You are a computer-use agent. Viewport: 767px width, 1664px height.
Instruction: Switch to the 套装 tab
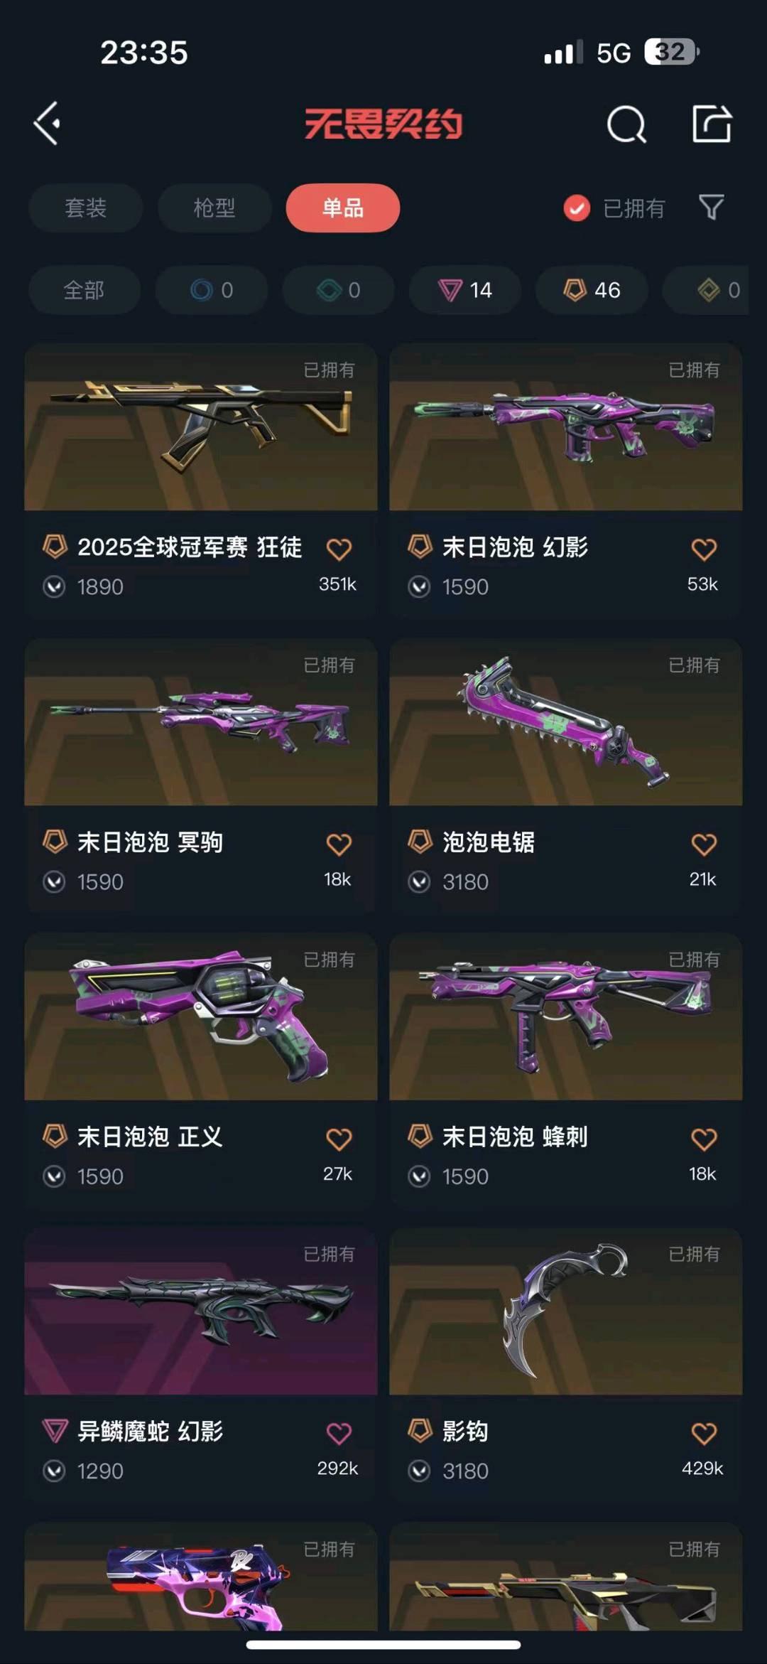tap(86, 208)
